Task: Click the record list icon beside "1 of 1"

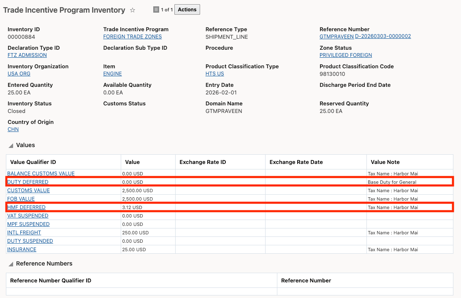Action: coord(156,9)
